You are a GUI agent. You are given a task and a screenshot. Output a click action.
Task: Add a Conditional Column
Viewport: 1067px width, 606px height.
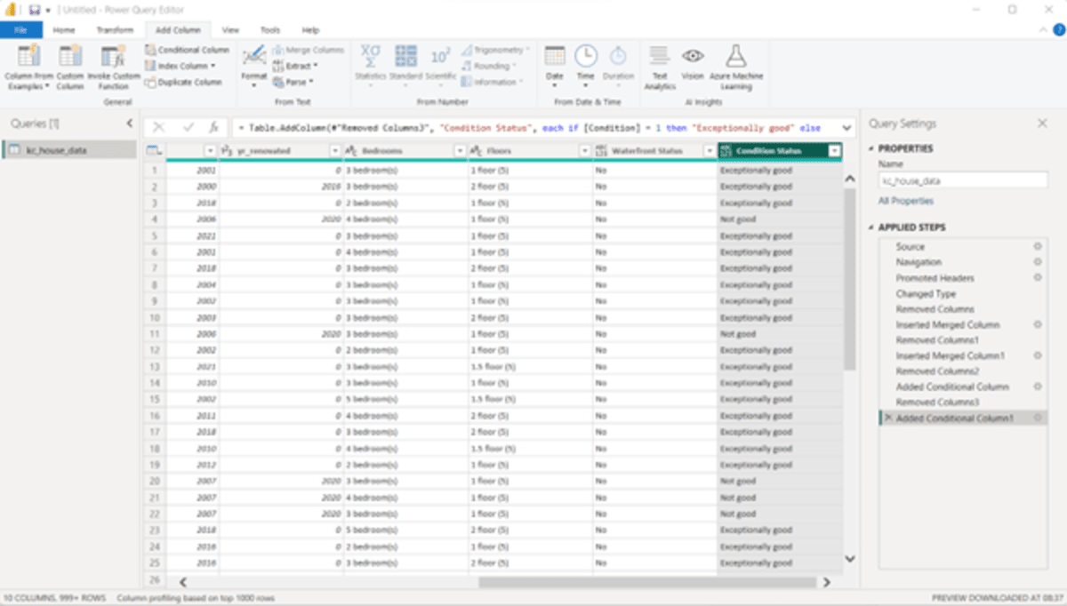(188, 50)
